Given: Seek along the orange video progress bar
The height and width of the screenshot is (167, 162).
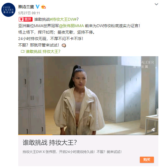Looking at the screenshot, I should point(88,135).
